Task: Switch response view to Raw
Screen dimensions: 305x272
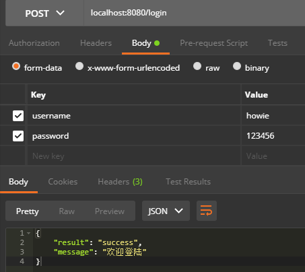Action: [67, 211]
